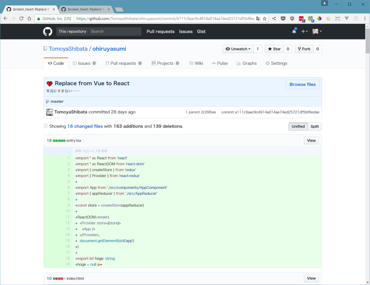Switch to repository Pull requests tab
This screenshot has width=370, height=285.
(x=124, y=63)
